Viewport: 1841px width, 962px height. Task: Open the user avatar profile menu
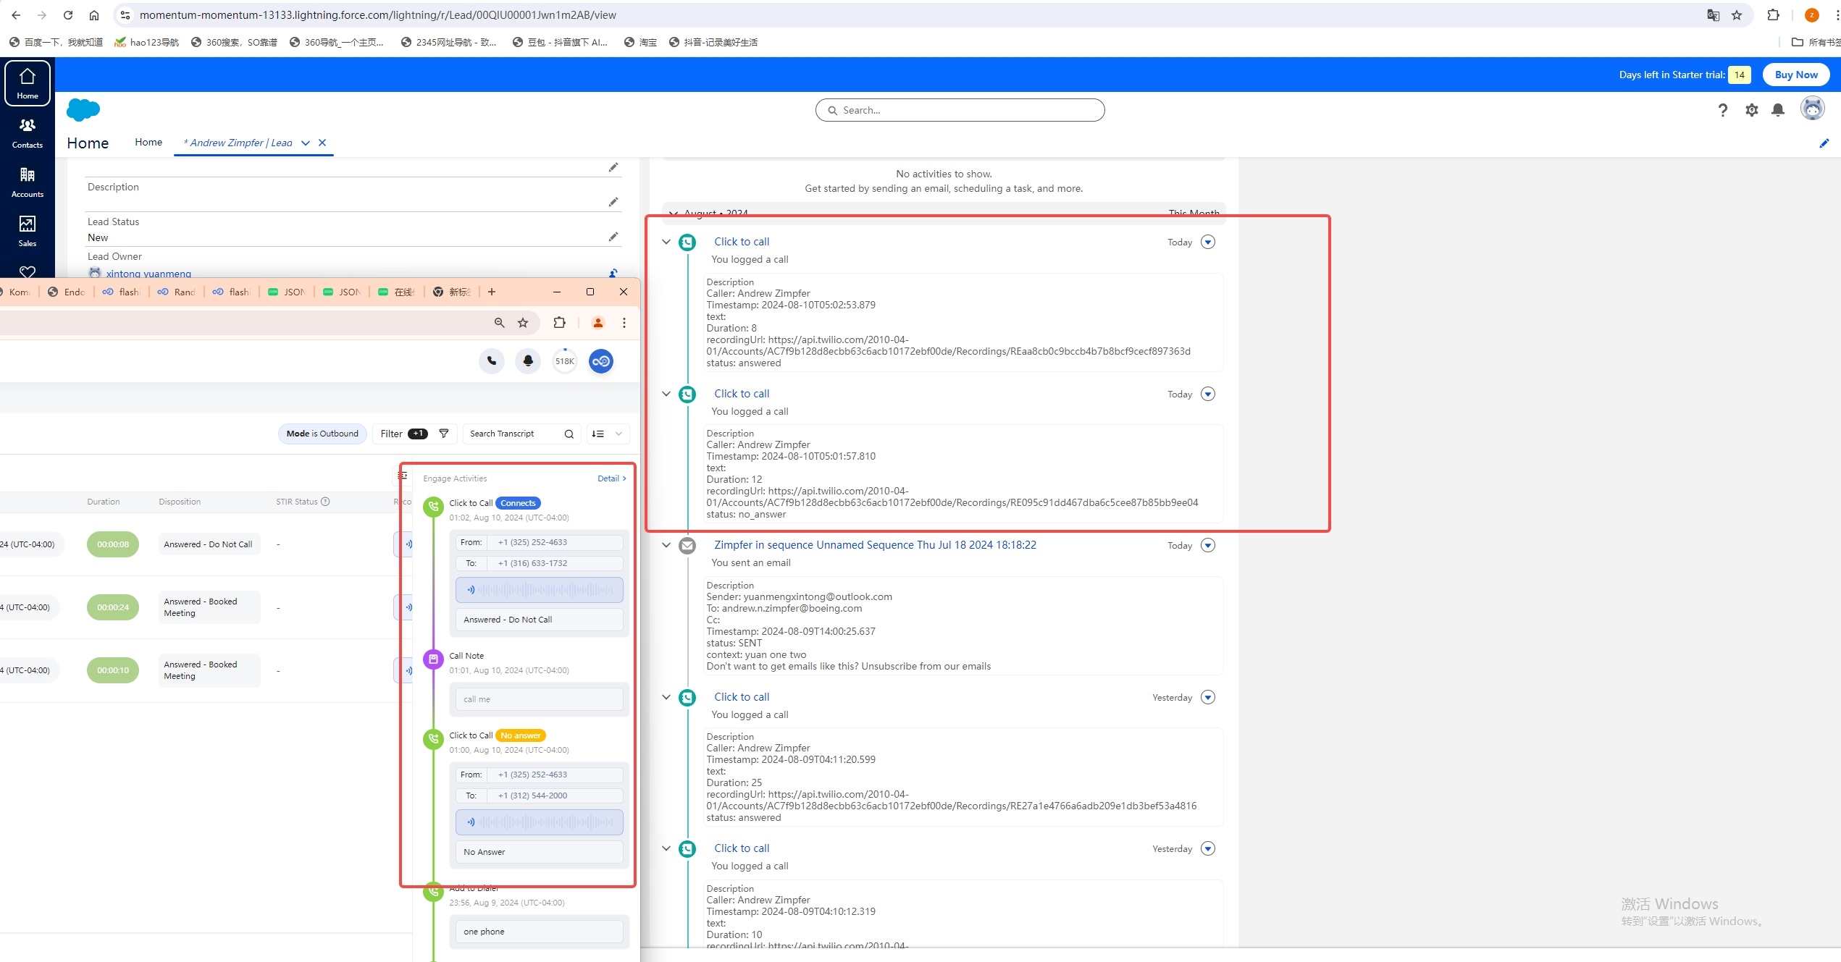[x=1813, y=109]
